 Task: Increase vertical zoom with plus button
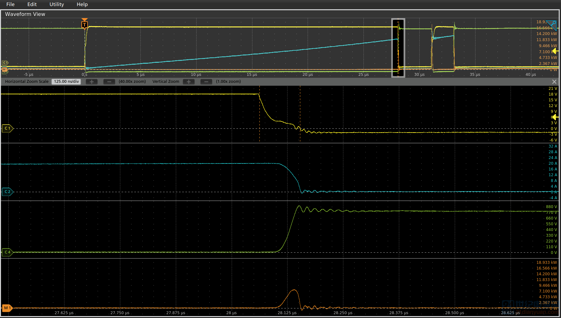coord(189,82)
